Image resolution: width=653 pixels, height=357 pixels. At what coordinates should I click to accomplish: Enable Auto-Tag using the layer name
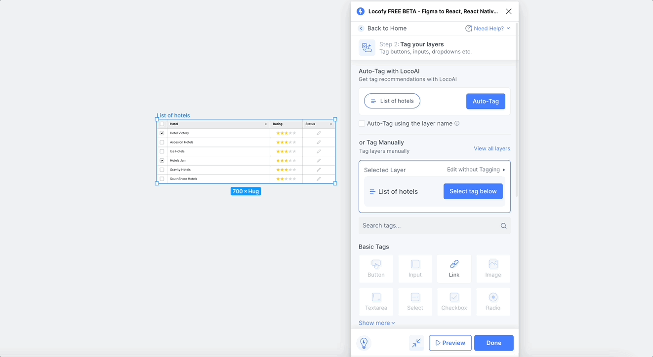pyautogui.click(x=362, y=123)
